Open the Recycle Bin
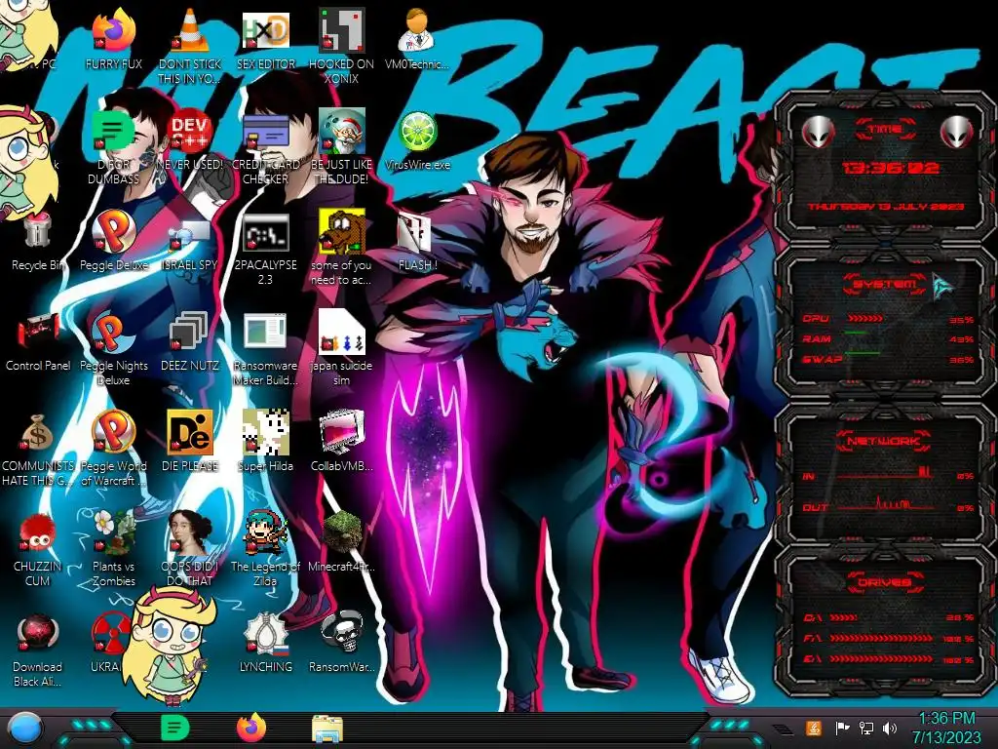Image resolution: width=998 pixels, height=749 pixels. (37, 230)
